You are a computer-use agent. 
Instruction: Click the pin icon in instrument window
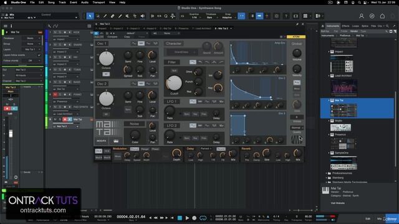[297, 24]
